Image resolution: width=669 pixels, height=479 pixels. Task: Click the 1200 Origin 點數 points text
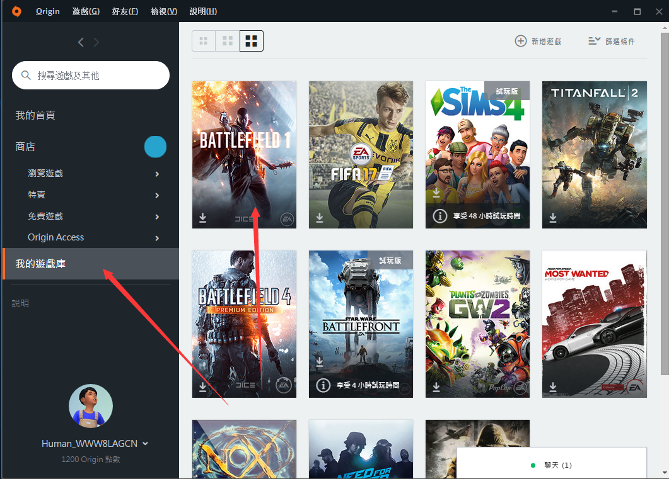click(91, 459)
